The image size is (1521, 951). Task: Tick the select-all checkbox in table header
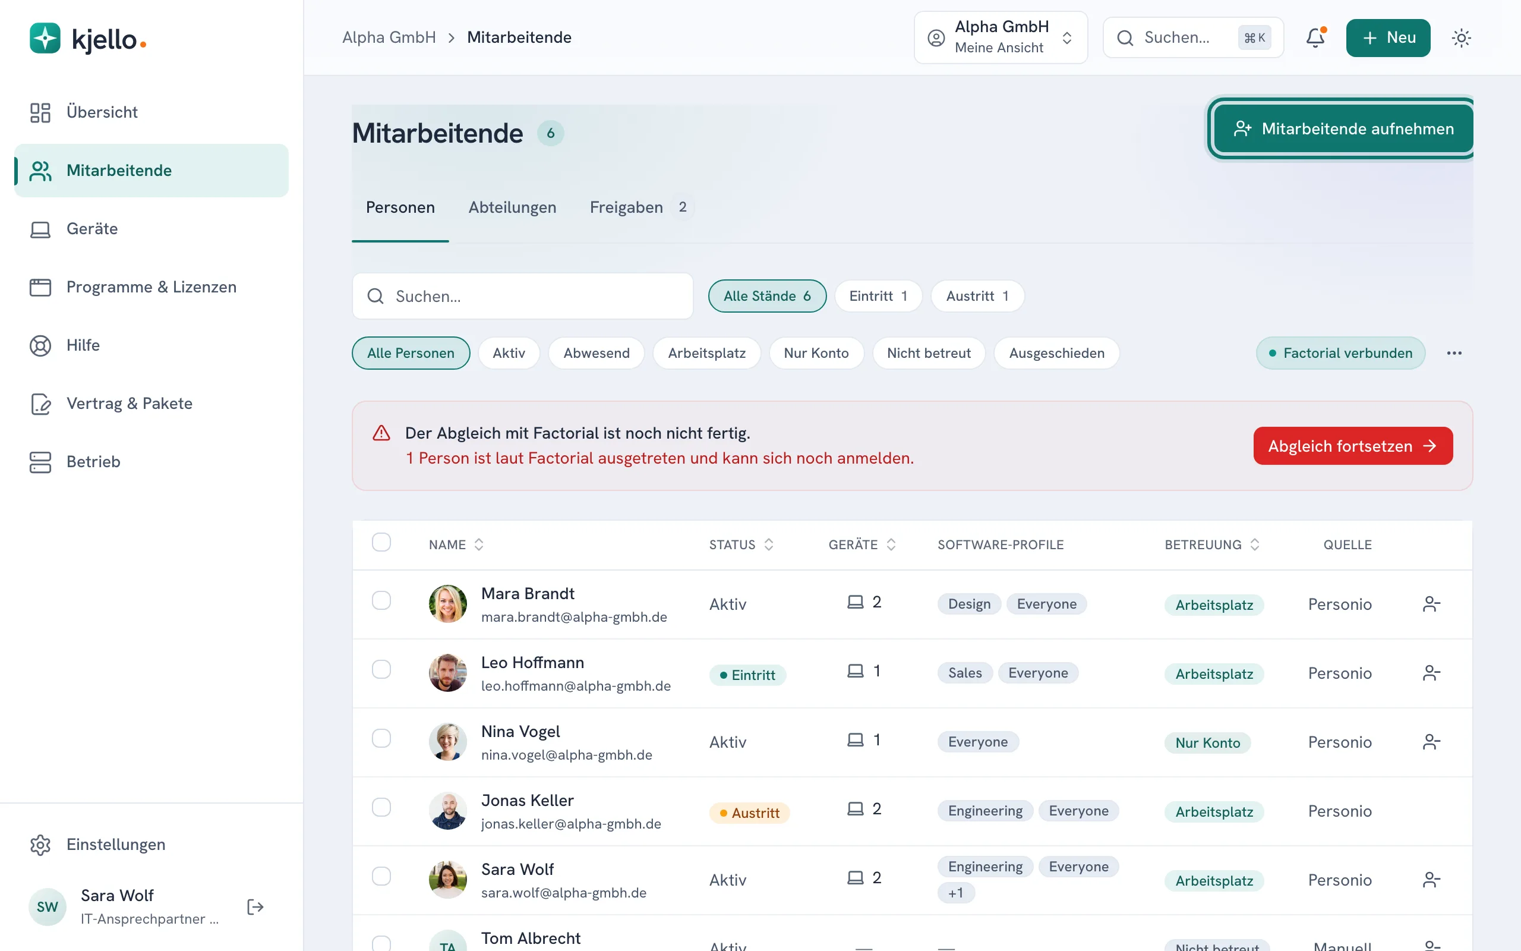point(381,542)
